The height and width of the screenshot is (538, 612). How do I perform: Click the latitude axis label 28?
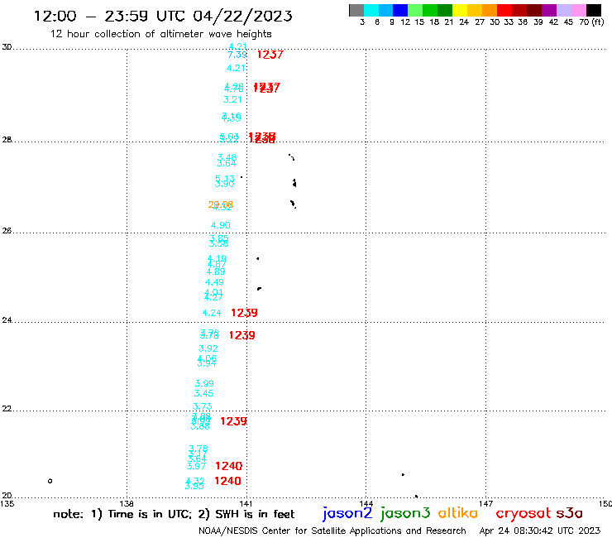point(7,140)
